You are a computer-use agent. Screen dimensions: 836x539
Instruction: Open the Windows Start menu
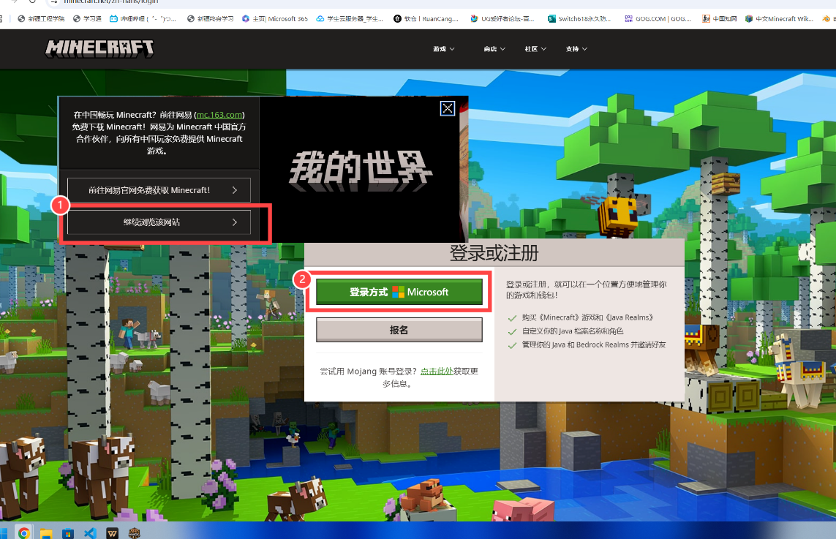pos(3,532)
